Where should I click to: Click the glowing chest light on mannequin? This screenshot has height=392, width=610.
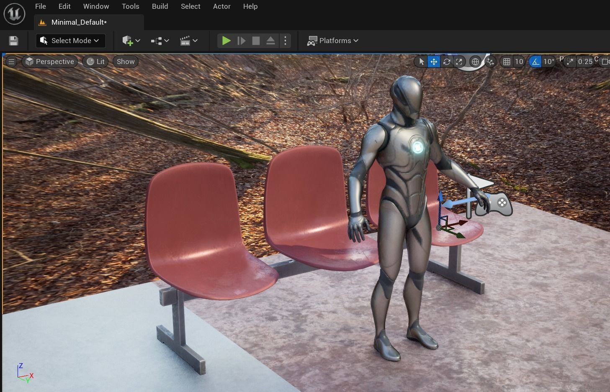(418, 147)
